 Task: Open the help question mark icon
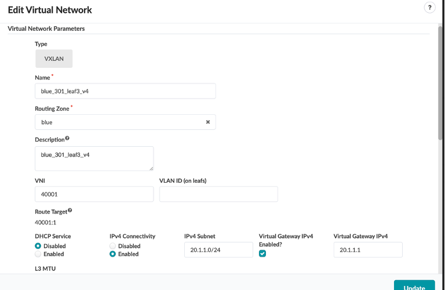pyautogui.click(x=429, y=8)
